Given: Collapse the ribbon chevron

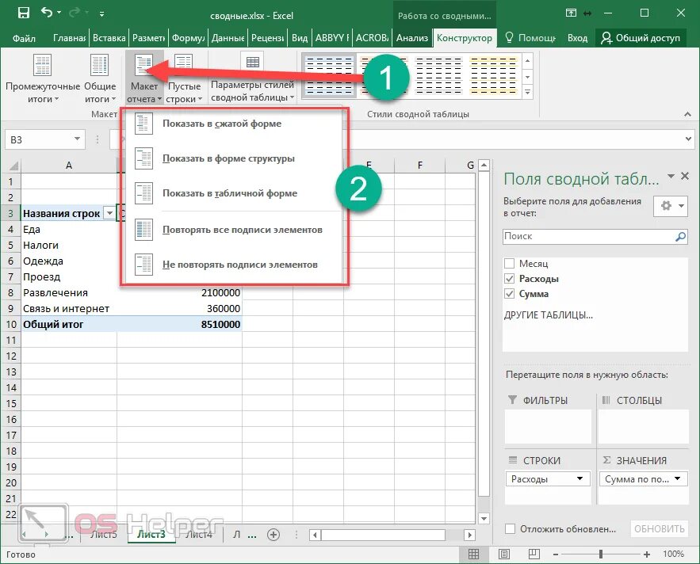Looking at the screenshot, I should point(687,115).
